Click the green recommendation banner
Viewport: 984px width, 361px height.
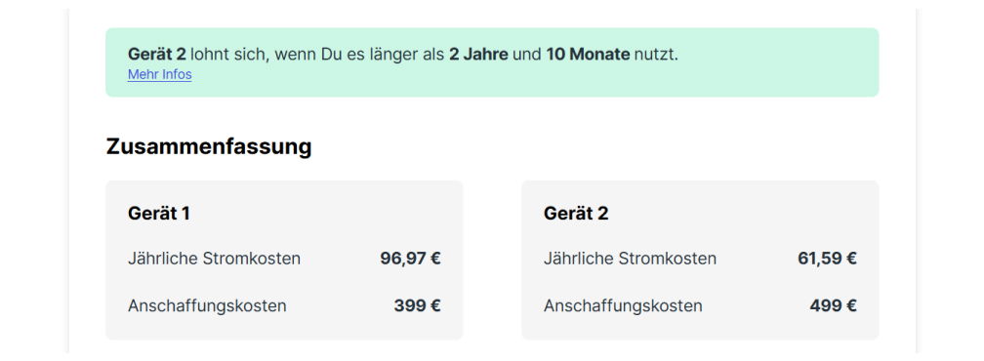click(492, 62)
